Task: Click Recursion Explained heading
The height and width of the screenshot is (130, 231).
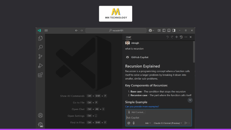Action: 143,66
